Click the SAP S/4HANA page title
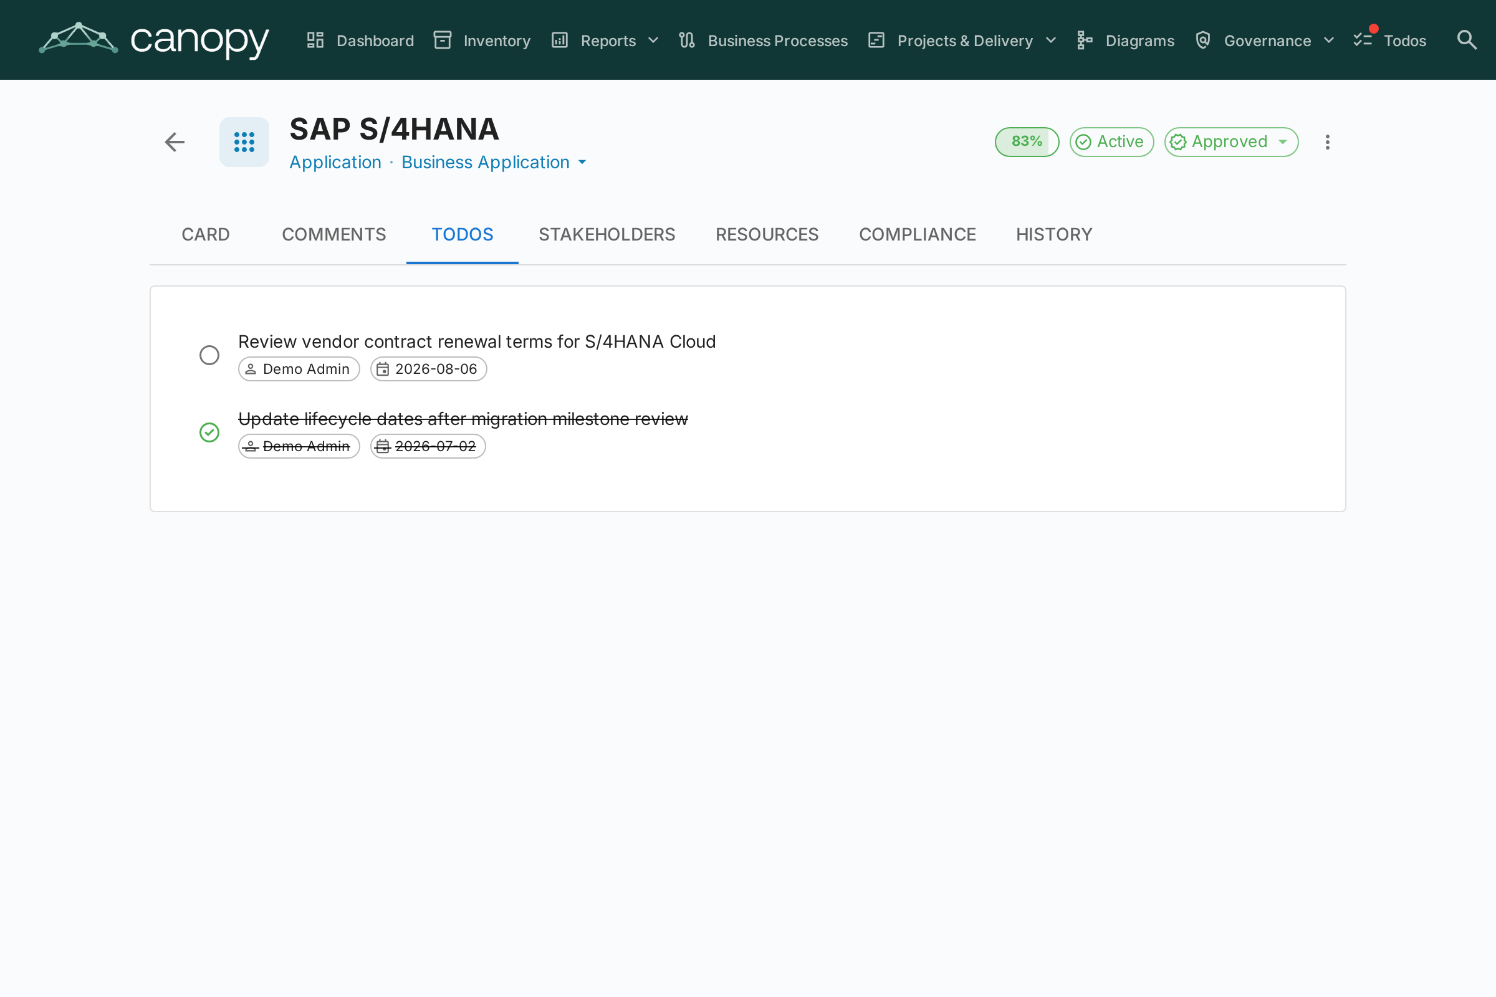 pos(395,130)
